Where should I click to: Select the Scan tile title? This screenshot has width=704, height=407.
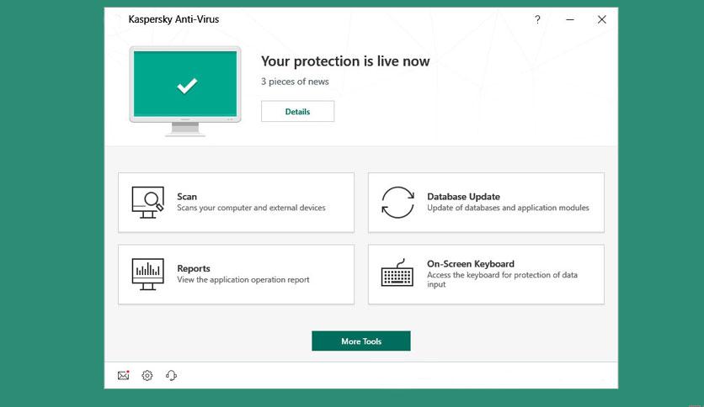click(187, 197)
